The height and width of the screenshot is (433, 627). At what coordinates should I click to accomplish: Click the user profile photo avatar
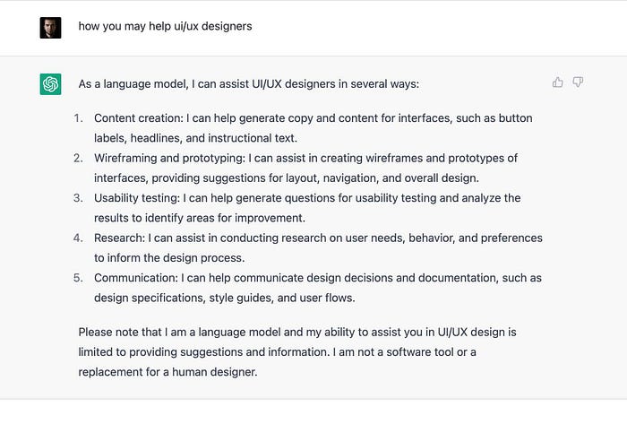tap(50, 28)
